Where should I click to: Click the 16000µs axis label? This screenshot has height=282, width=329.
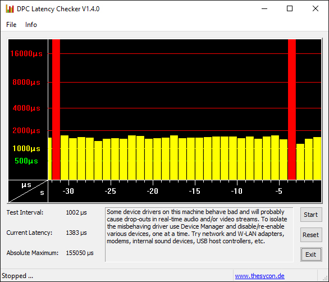coord(26,53)
